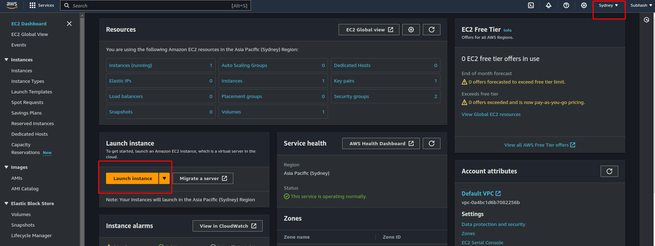Image resolution: width=655 pixels, height=246 pixels.
Task: Open the Subhash account dropdown
Action: coord(641,5)
